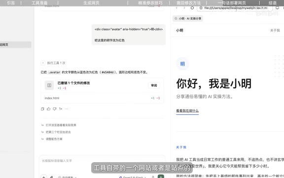Give thumbs down to the response
Screen dimensions: 284x178
point(55,109)
